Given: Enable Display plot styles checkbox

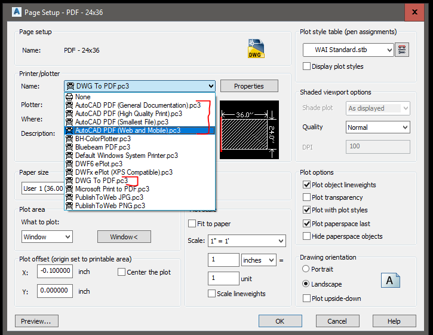Looking at the screenshot, I should 306,66.
